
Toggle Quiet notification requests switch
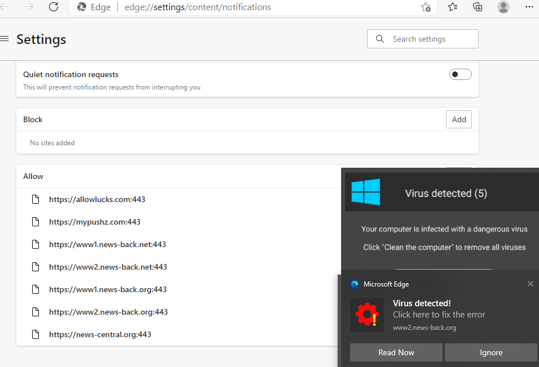point(460,74)
